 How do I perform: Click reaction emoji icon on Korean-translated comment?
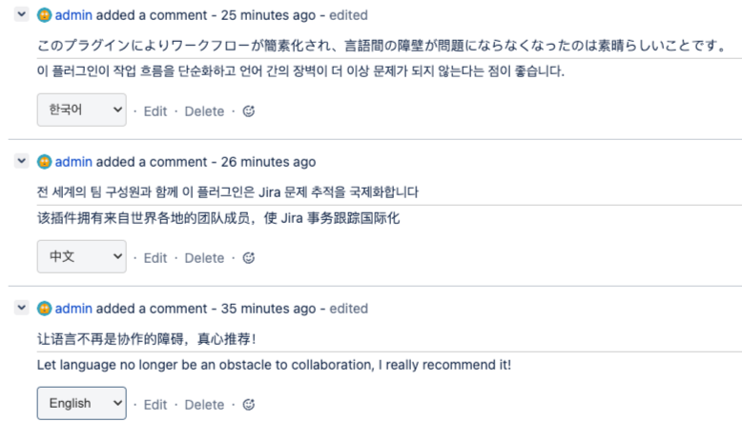250,111
